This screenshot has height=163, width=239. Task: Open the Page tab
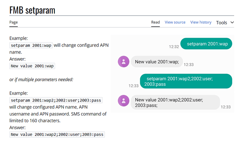(14, 22)
